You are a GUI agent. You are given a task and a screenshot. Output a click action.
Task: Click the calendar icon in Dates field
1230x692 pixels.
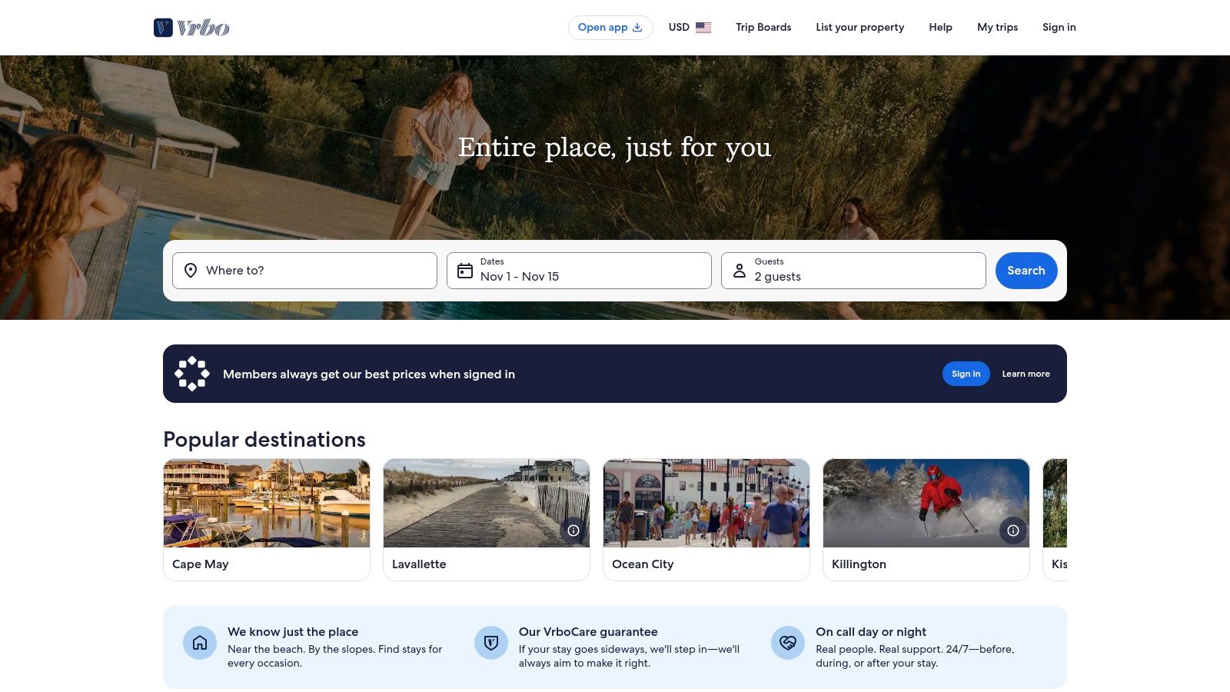(465, 271)
